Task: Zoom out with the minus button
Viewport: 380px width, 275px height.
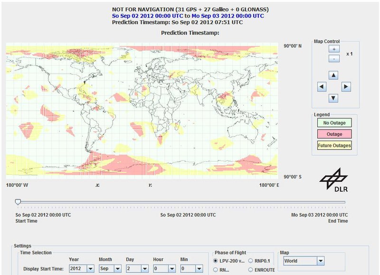Action: coord(333,58)
